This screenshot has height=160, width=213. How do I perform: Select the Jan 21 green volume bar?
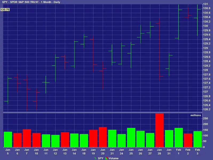point(112,138)
